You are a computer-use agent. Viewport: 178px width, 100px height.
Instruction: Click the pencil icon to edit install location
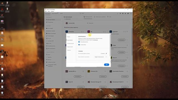click(x=106, y=54)
